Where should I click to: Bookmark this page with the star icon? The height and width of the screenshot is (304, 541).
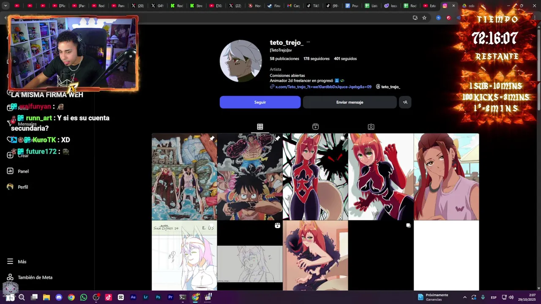point(424,18)
